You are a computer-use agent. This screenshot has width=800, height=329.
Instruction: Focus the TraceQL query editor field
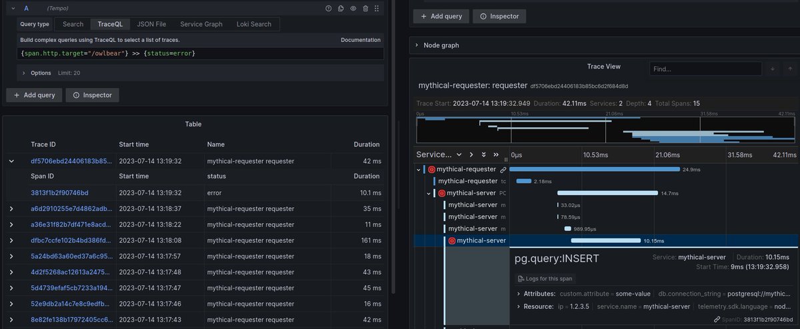[x=201, y=53]
